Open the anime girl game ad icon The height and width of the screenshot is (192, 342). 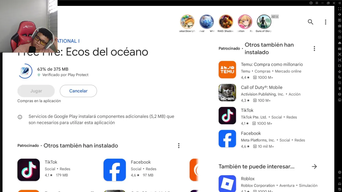coord(245,22)
